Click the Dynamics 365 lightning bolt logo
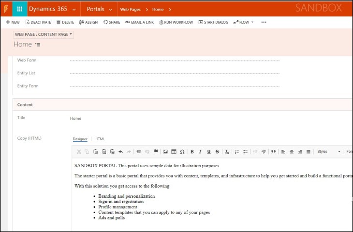The image size is (353, 232). coord(6,9)
